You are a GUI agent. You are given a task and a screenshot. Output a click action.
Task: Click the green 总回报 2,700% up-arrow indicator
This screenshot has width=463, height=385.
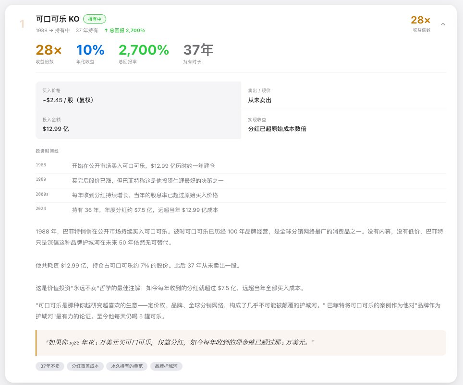click(124, 30)
